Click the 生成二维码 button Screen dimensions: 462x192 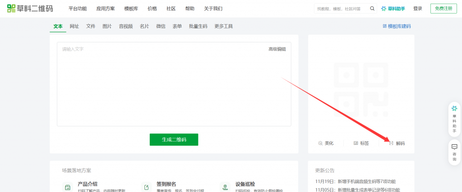point(174,140)
